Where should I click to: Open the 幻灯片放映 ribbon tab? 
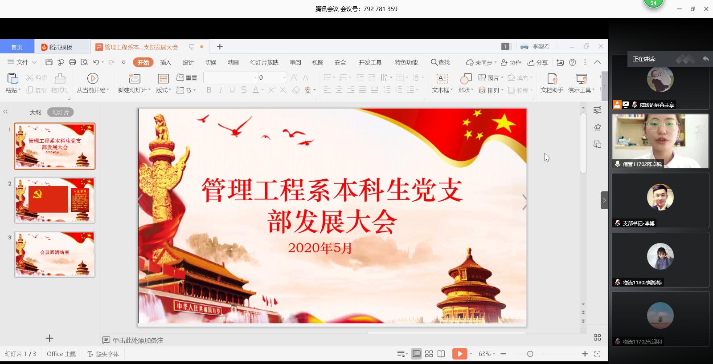pos(264,62)
